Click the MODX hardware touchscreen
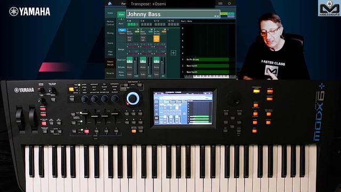Viewport: 341px width, 192px height. tap(183, 108)
